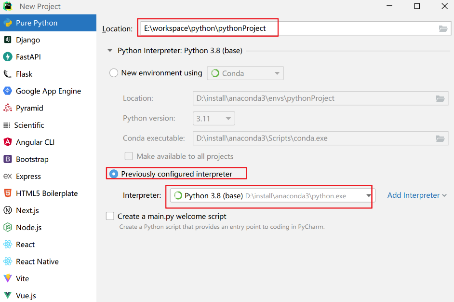Screen dimensions: 454x302
Task: Choose React Native project type
Action: 48,261
